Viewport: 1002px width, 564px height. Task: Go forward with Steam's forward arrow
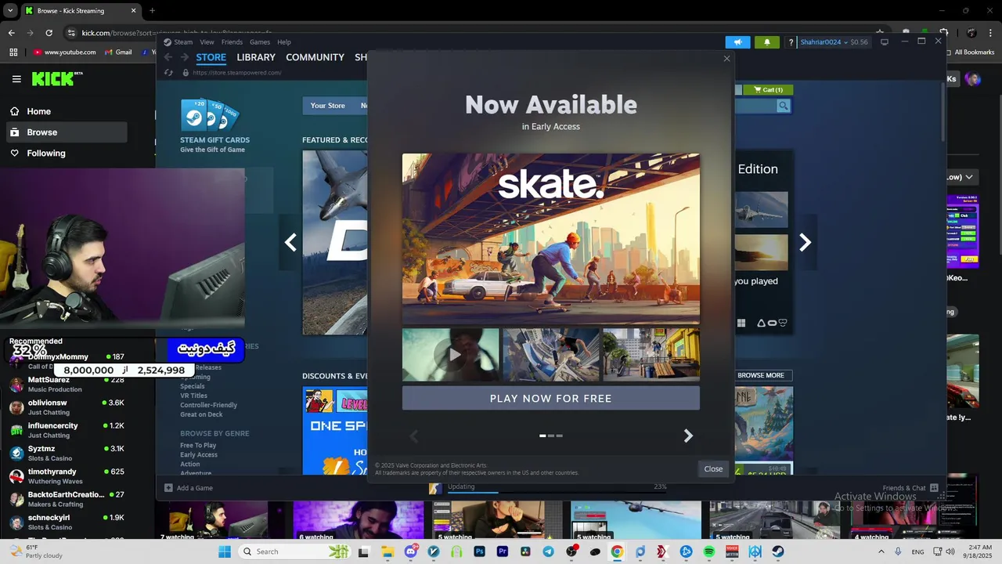point(185,57)
